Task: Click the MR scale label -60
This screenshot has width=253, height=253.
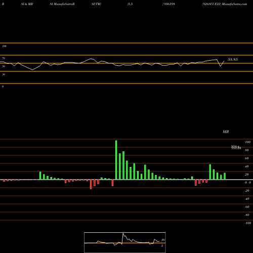Action: [x=247, y=207]
